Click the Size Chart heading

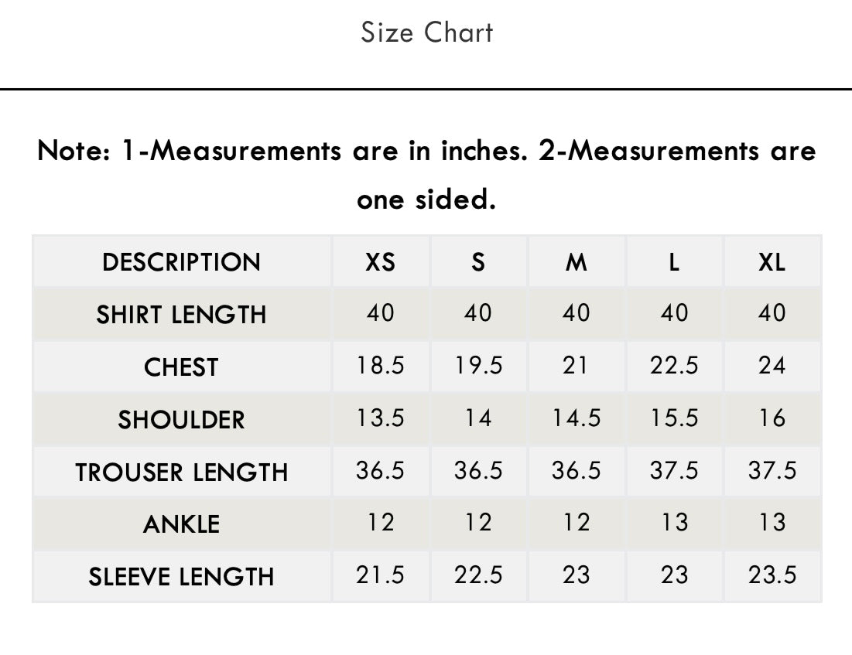[426, 32]
